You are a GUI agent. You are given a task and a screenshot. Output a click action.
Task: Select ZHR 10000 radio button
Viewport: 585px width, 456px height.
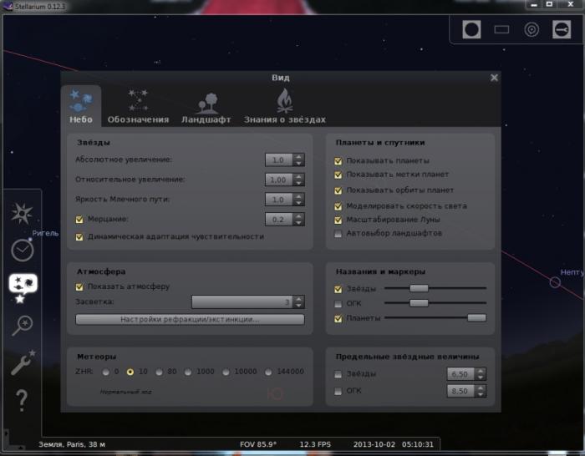point(226,372)
